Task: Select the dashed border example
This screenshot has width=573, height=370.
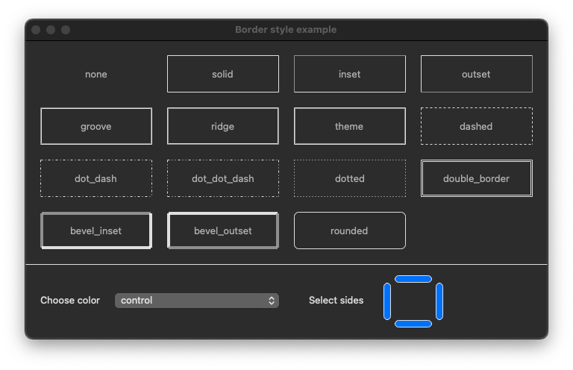Action: 477,126
